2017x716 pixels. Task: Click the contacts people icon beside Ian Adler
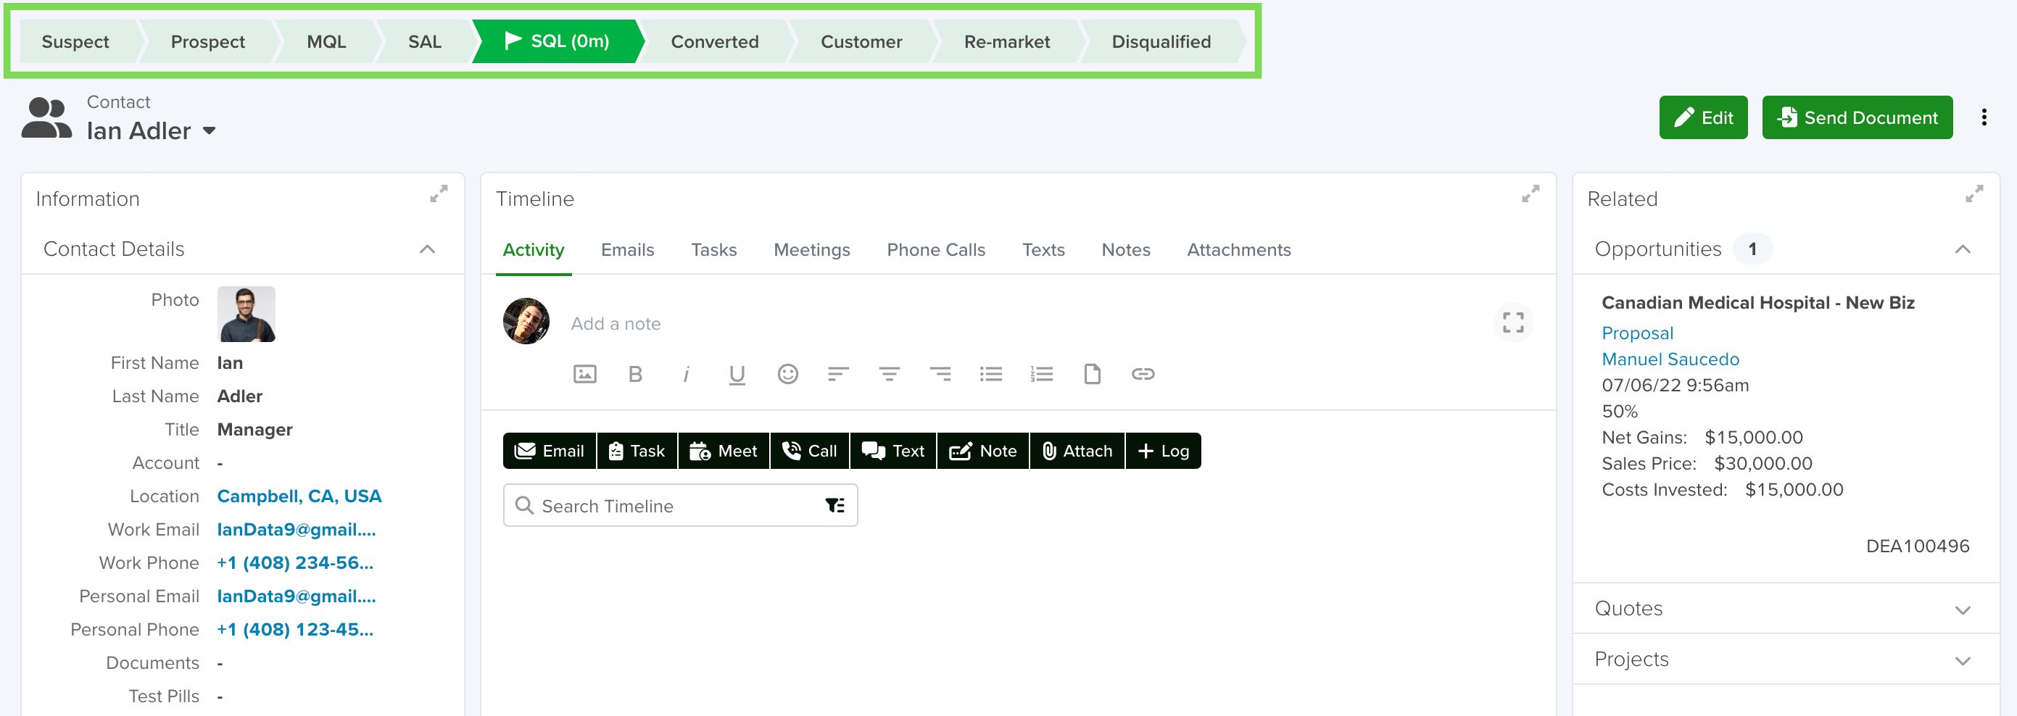[46, 117]
